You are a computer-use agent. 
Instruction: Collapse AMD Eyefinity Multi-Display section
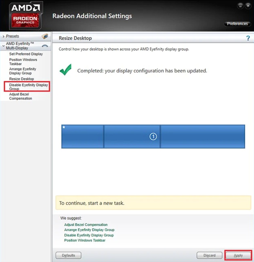pyautogui.click(x=3, y=46)
